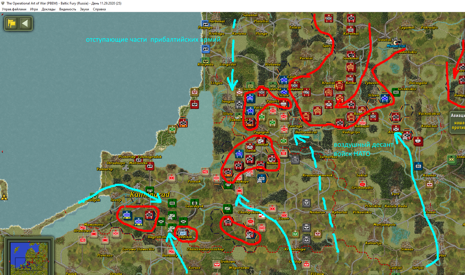Open the Игра menu

(34, 9)
